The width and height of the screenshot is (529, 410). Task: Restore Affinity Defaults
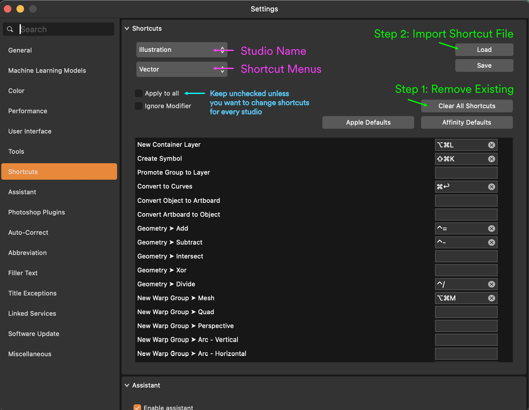(x=466, y=122)
